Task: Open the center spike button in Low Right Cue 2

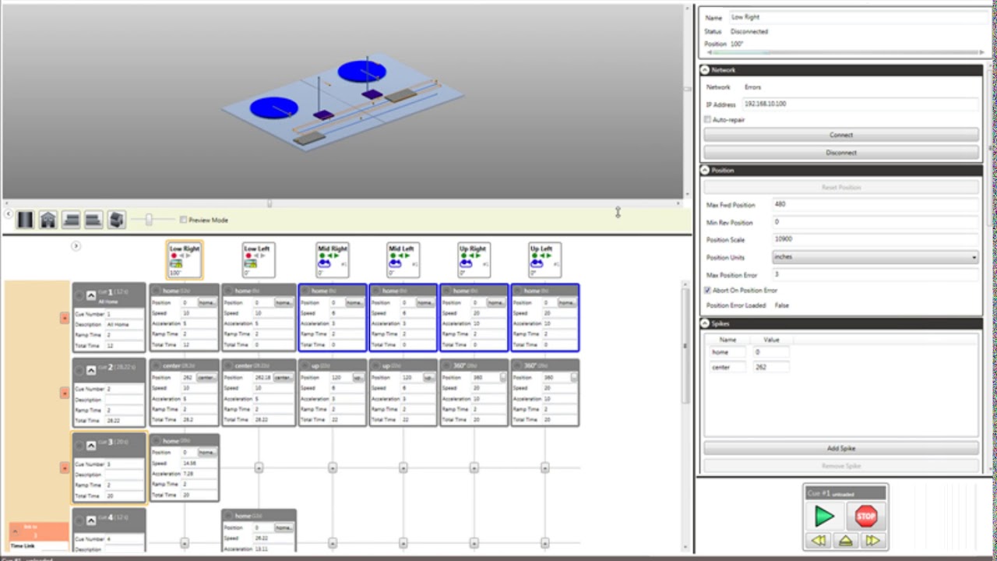Action: [x=207, y=377]
